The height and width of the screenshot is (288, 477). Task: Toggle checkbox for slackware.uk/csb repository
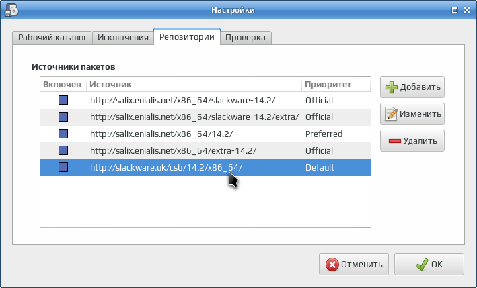click(63, 167)
